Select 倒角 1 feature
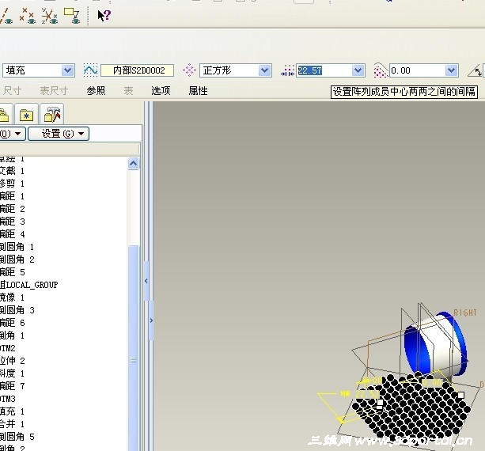Screen dimensions: 485x451 pos(13,335)
